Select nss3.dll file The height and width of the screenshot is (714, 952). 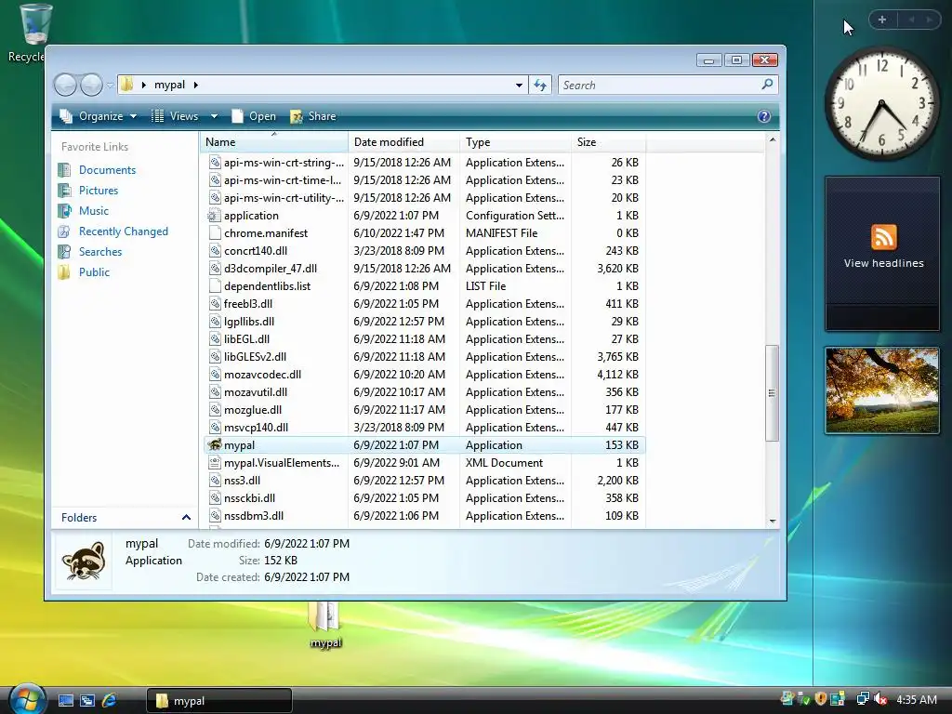click(242, 481)
